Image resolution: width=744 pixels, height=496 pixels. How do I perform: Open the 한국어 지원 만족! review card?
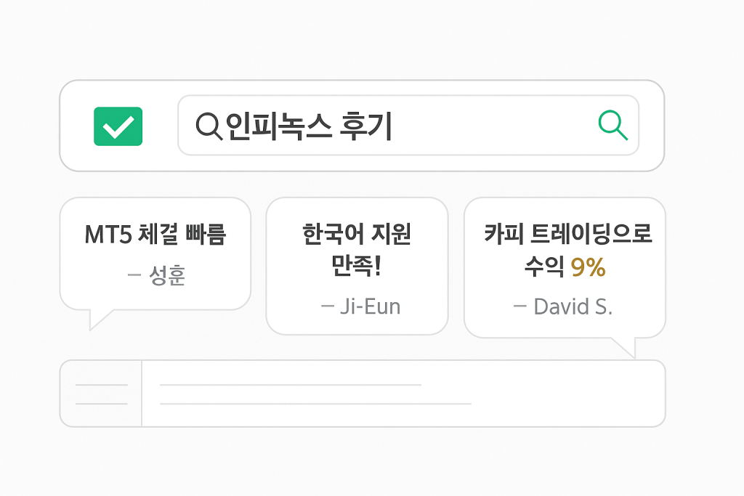click(x=357, y=266)
